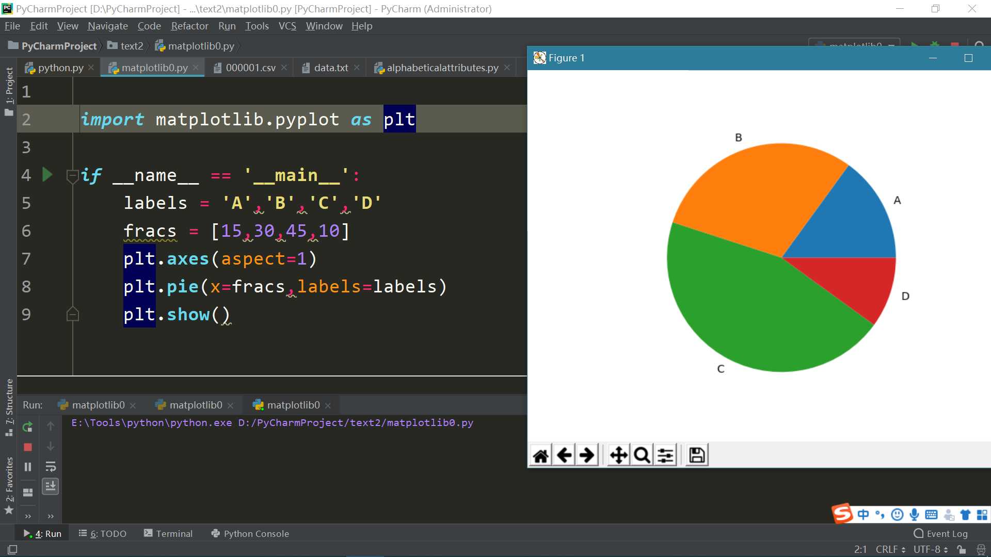Screen dimensions: 991x557
Task: Open the 2: Favorites side panel
Action: click(x=9, y=485)
